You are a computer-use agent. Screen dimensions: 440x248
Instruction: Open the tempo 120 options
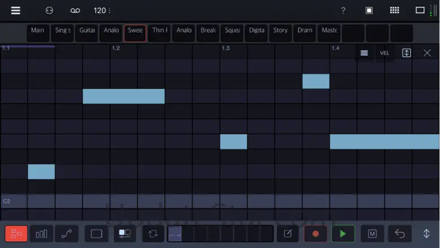click(102, 11)
